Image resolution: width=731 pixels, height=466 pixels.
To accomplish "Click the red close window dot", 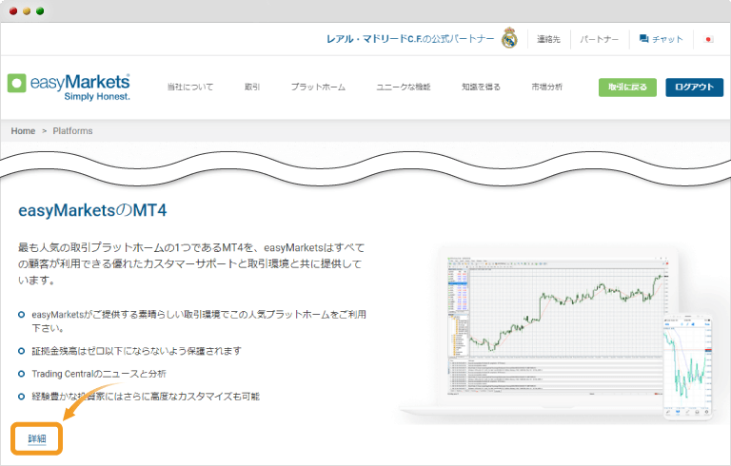I will point(13,10).
